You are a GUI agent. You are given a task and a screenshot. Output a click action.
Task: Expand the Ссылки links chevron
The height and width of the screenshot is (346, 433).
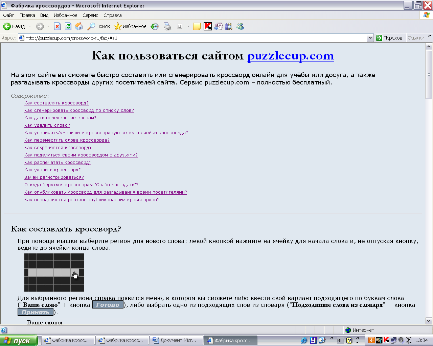[x=430, y=36]
